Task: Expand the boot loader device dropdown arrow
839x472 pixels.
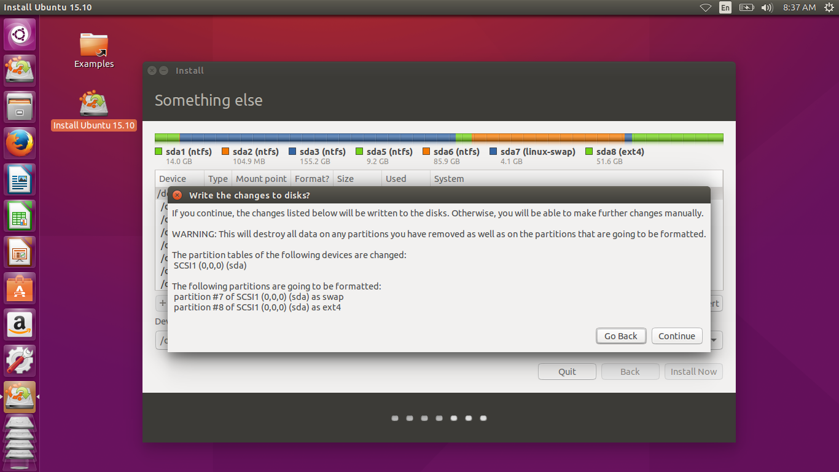Action: pyautogui.click(x=716, y=340)
